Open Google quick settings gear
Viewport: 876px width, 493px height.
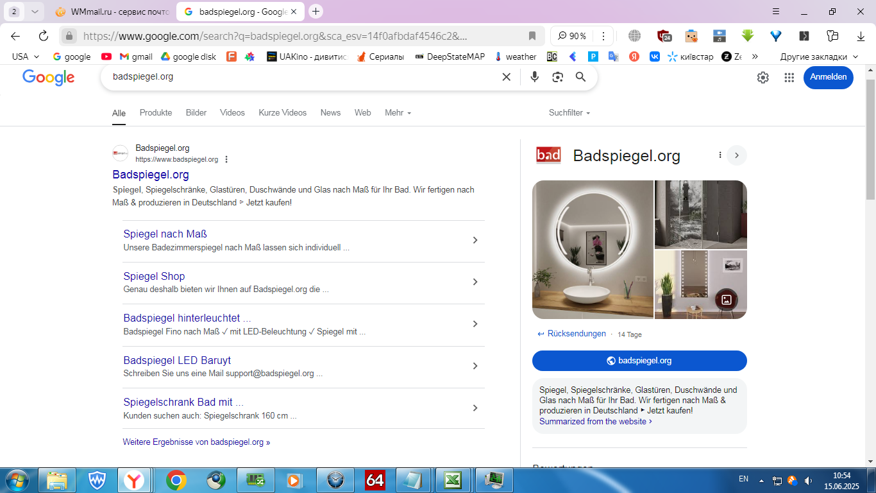pos(762,77)
